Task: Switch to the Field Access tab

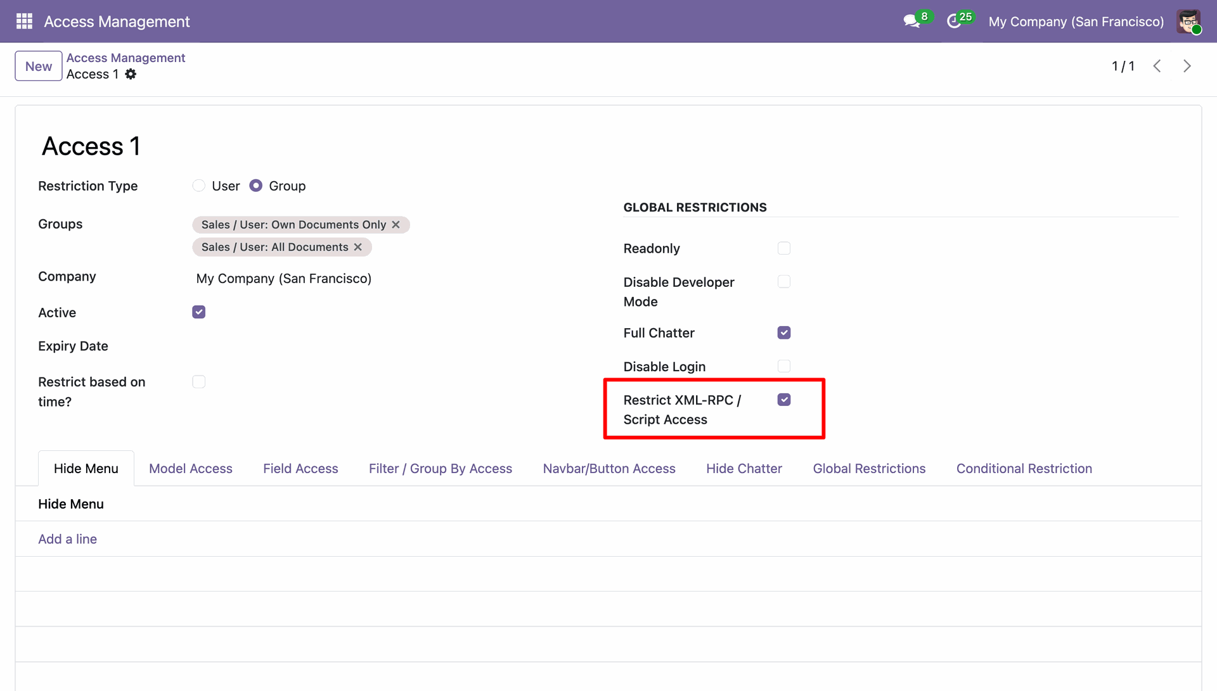Action: (300, 469)
